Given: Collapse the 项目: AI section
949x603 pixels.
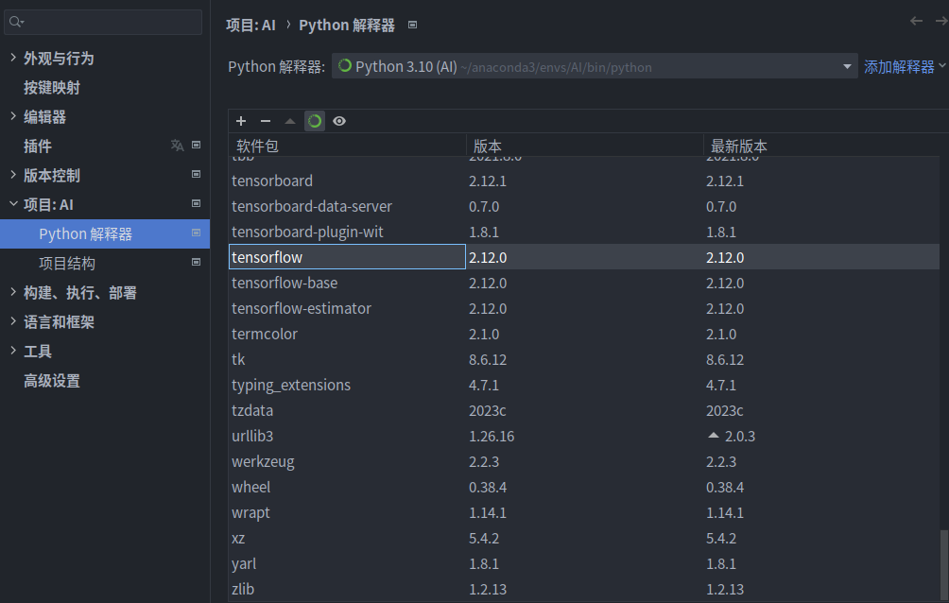Looking at the screenshot, I should [x=13, y=204].
